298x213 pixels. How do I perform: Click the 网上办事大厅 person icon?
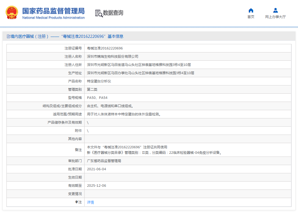tap(275, 10)
